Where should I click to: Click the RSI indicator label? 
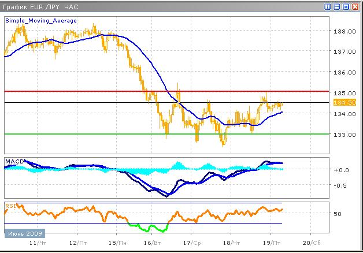click(x=10, y=205)
